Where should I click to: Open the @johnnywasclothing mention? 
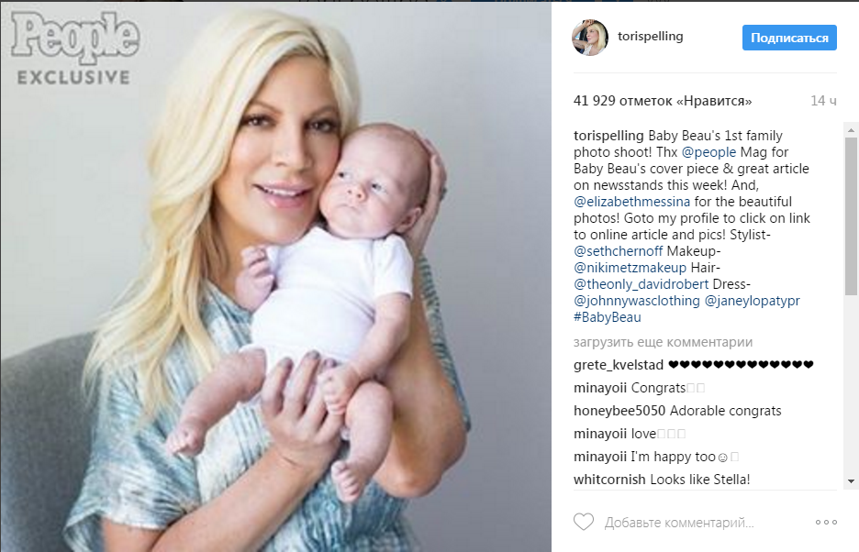click(x=637, y=300)
